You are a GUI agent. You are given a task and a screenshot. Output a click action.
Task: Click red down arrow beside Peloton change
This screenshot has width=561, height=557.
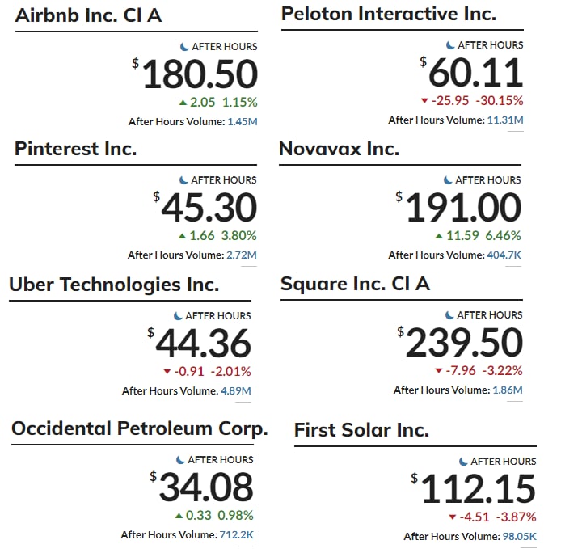tap(424, 101)
